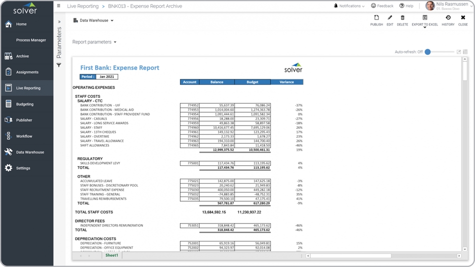This screenshot has width=475, height=267.
Task: Open the report History
Action: [448, 18]
